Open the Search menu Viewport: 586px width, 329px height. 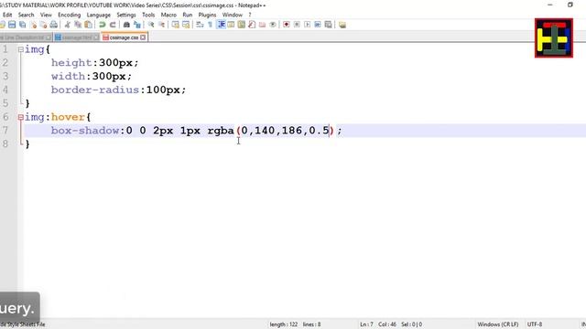click(27, 15)
